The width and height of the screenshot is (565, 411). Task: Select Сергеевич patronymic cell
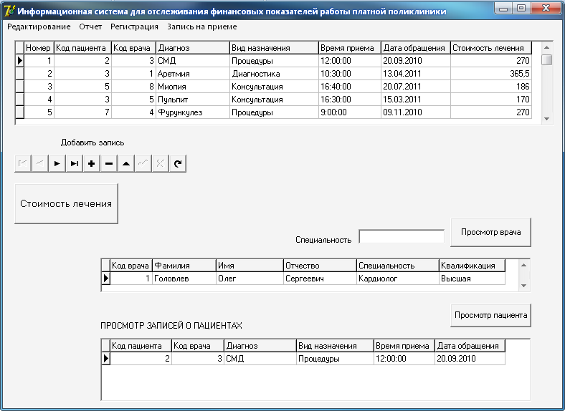[x=320, y=279]
